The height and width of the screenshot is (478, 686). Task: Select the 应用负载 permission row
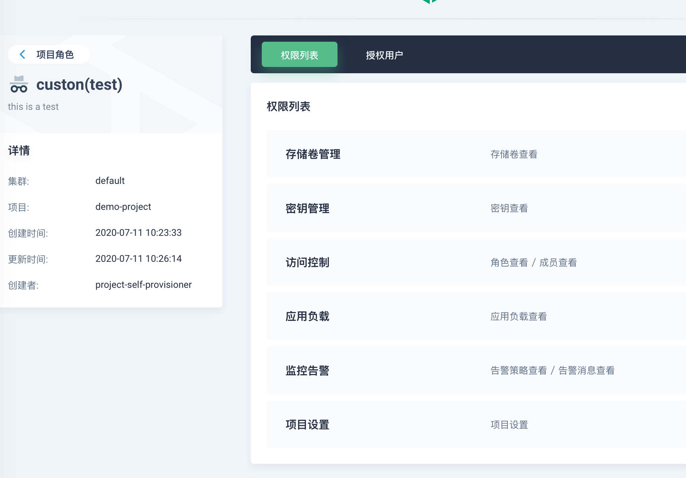click(476, 316)
